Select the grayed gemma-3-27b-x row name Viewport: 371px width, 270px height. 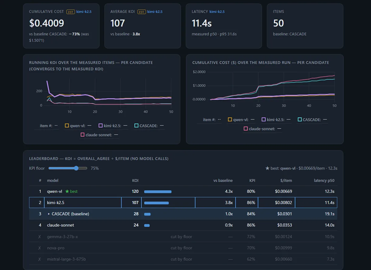(62, 237)
